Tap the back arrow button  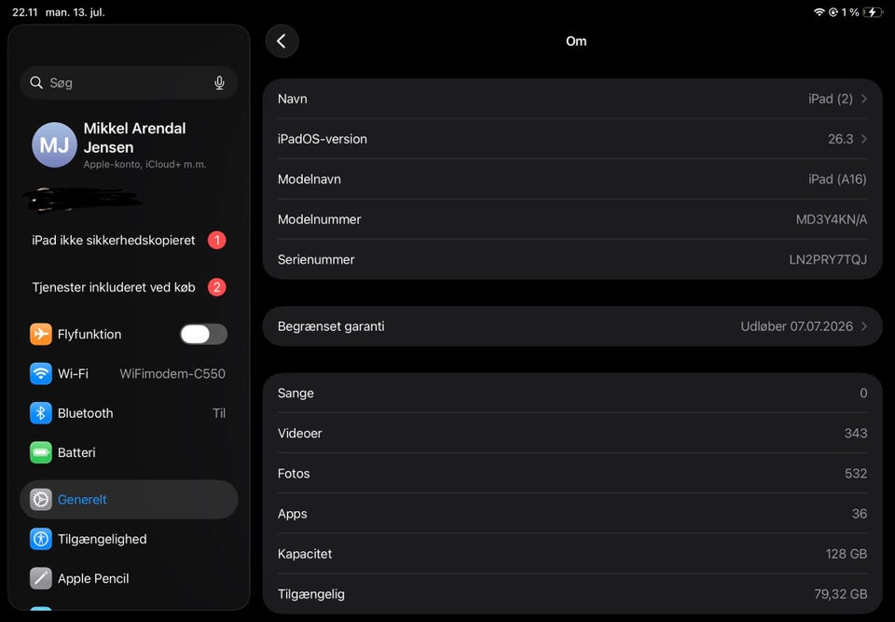pos(282,41)
